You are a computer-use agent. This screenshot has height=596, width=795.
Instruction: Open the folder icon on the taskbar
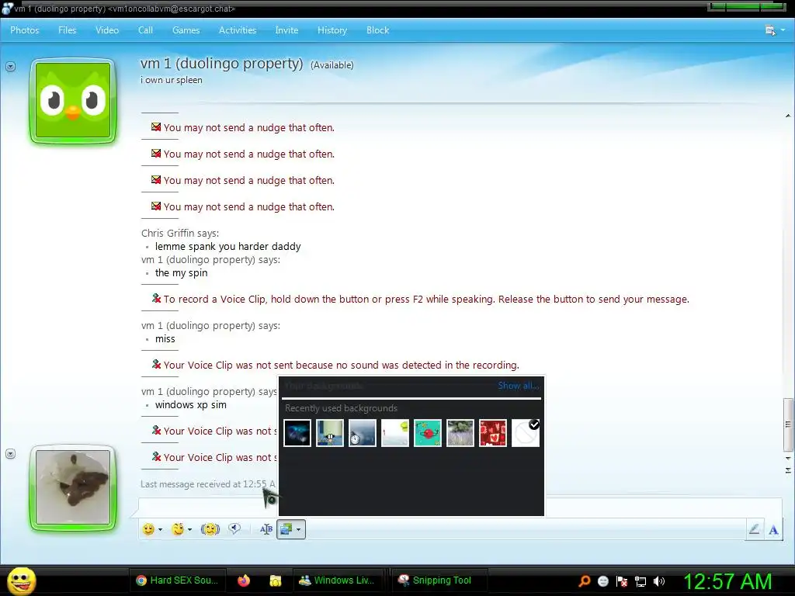click(276, 580)
